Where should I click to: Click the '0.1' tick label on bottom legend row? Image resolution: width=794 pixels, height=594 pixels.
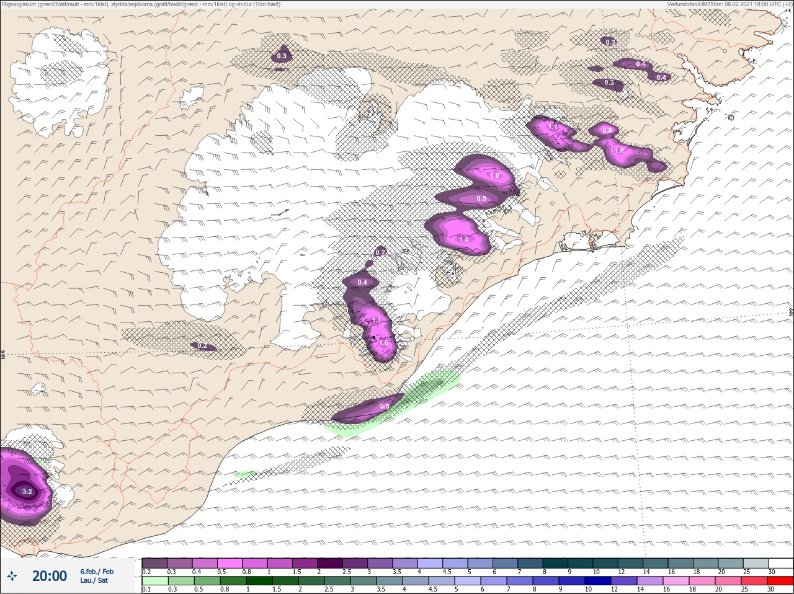146,590
